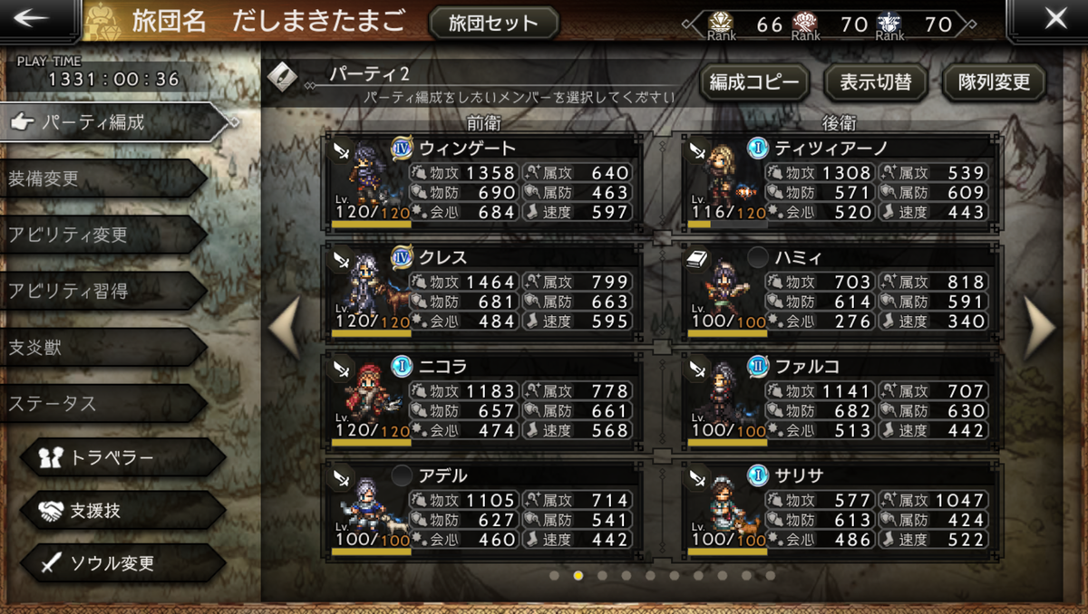Click the 隊列変更 button

coord(995,82)
